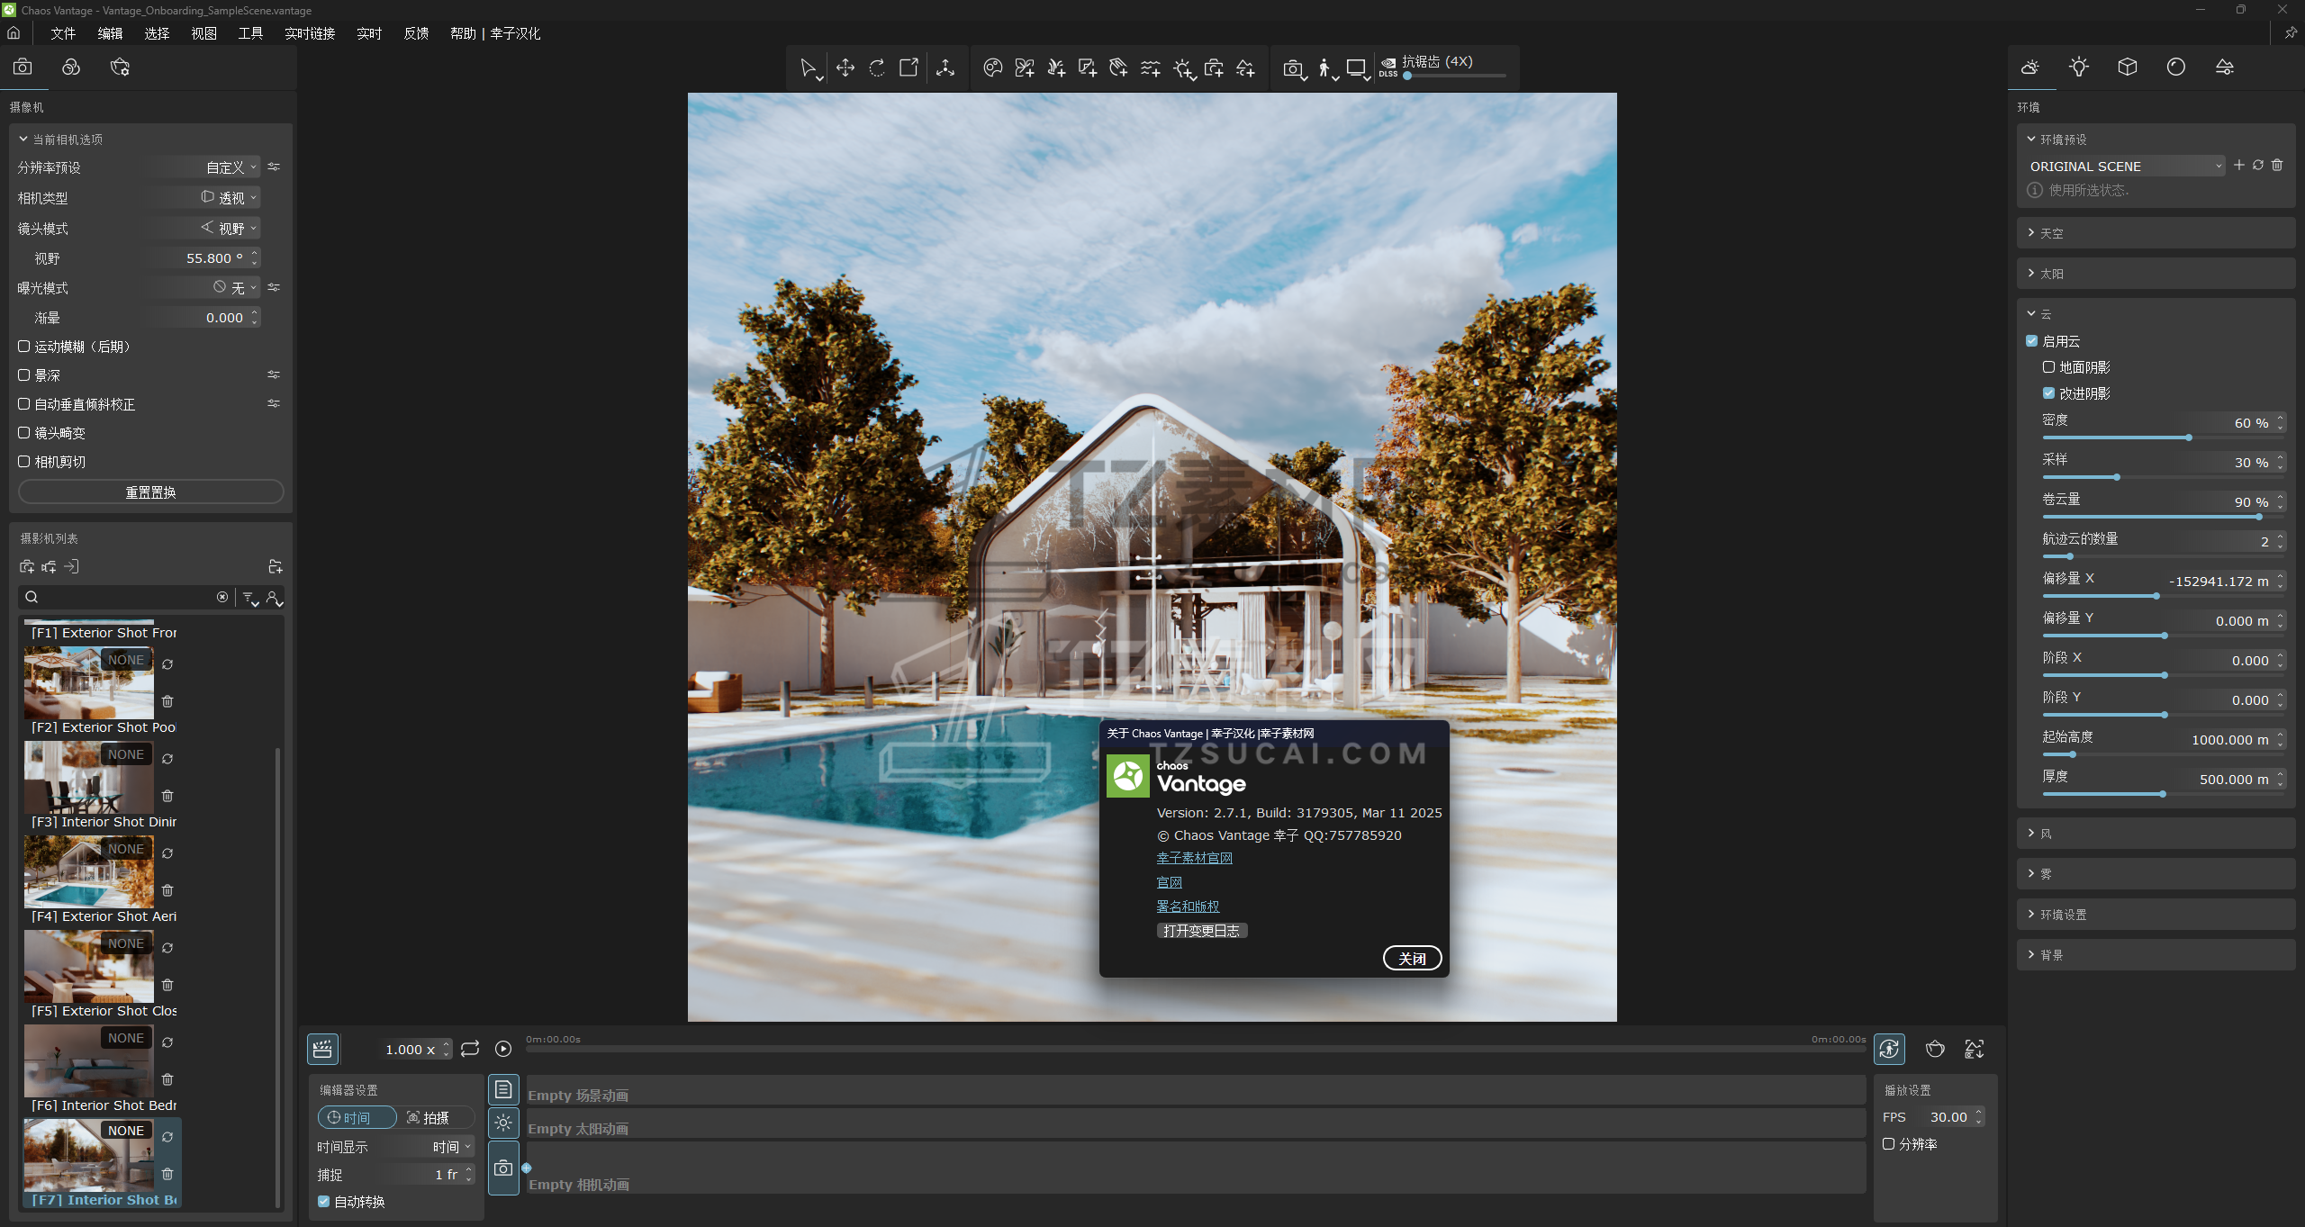Delete the F1 Exterior Shot camera
Image resolution: width=2305 pixels, height=1227 pixels.
(167, 701)
